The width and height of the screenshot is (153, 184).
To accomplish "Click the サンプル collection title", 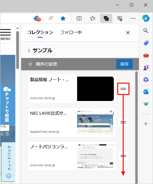I will click(43, 50).
